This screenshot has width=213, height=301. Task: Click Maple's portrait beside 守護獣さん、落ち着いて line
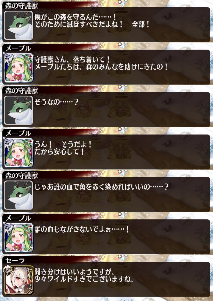pyautogui.click(x=18, y=68)
